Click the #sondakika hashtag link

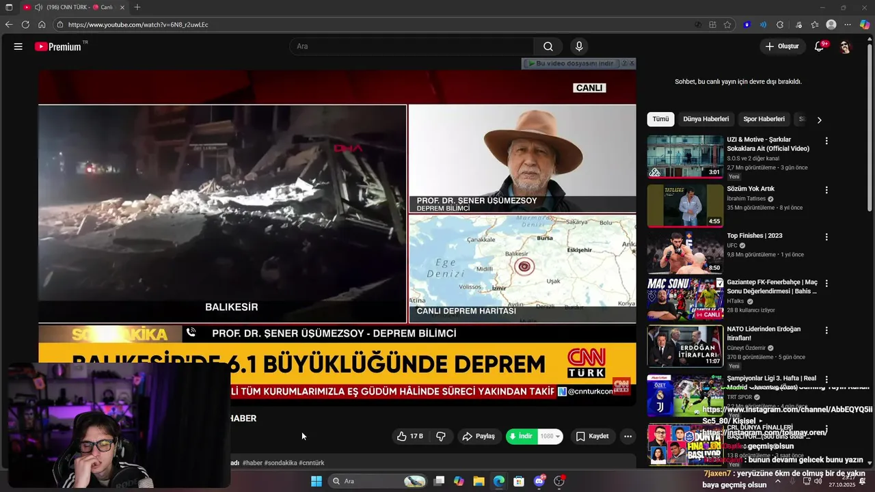pos(281,463)
